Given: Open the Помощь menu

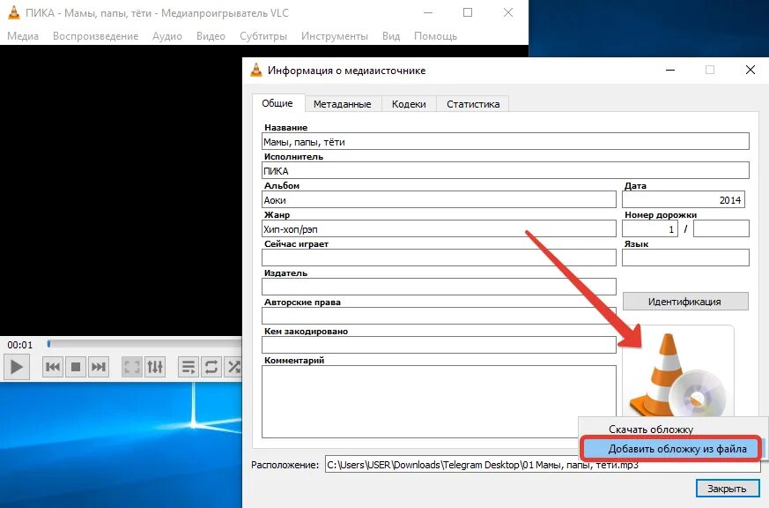Looking at the screenshot, I should pos(435,36).
